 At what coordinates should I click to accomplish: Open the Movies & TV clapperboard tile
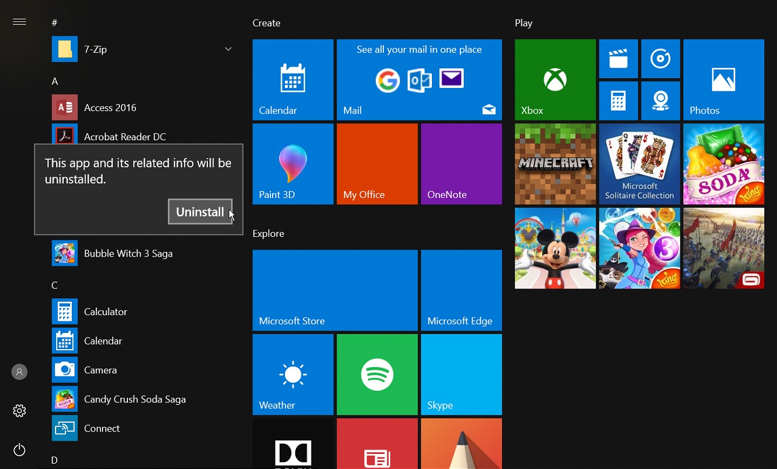click(618, 58)
